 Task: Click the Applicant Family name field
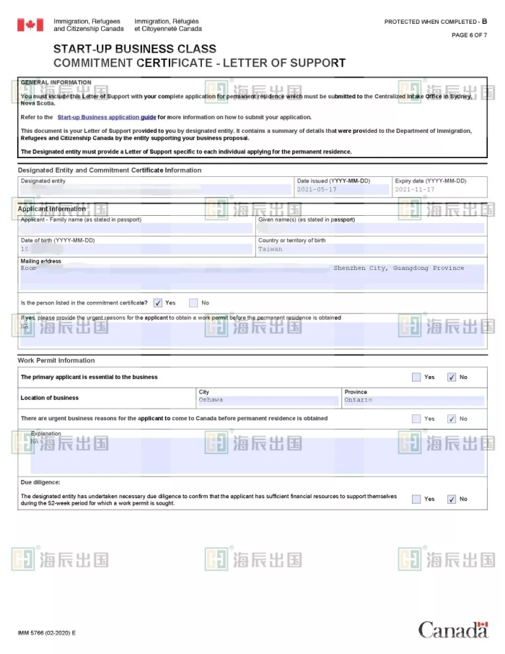(136, 228)
